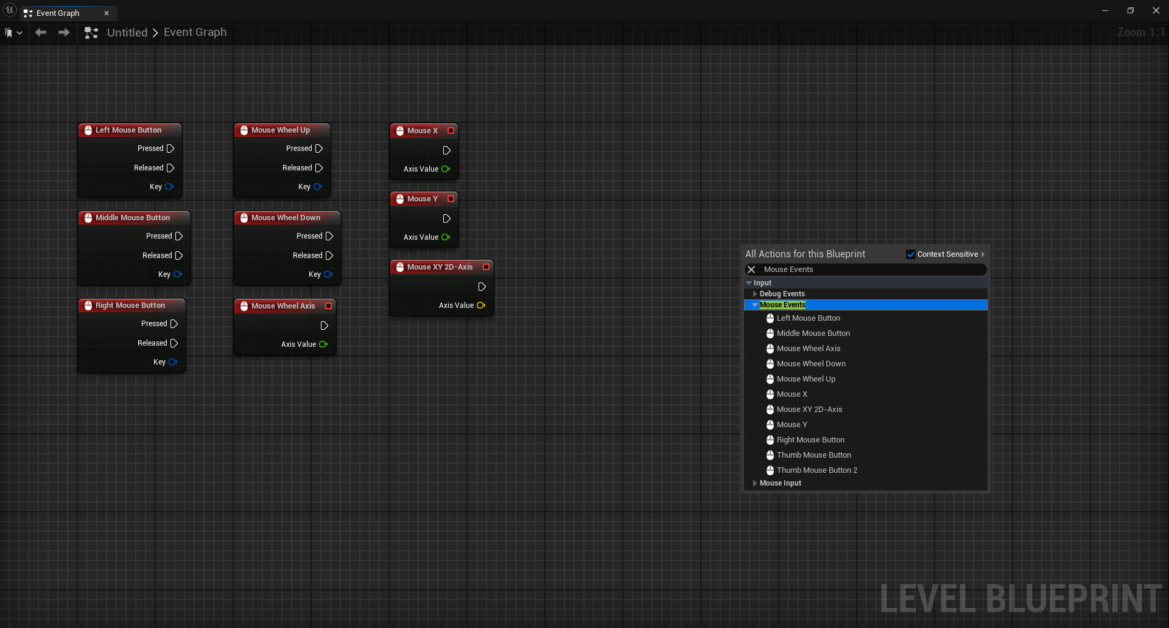Select Thumb Mouse Button from the actions list
This screenshot has height=628, width=1169.
(x=813, y=455)
